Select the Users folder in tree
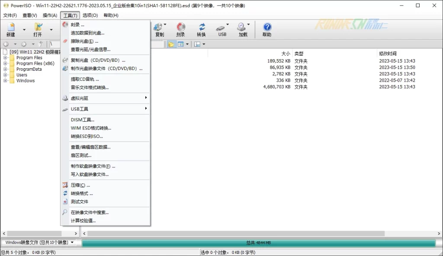Screen dimensions: 443x256 [22, 75]
